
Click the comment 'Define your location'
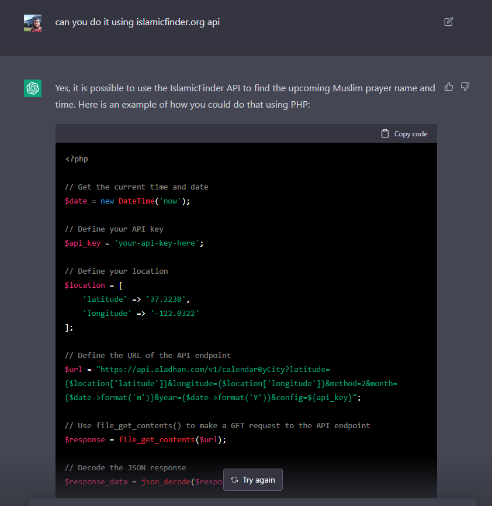(116, 271)
